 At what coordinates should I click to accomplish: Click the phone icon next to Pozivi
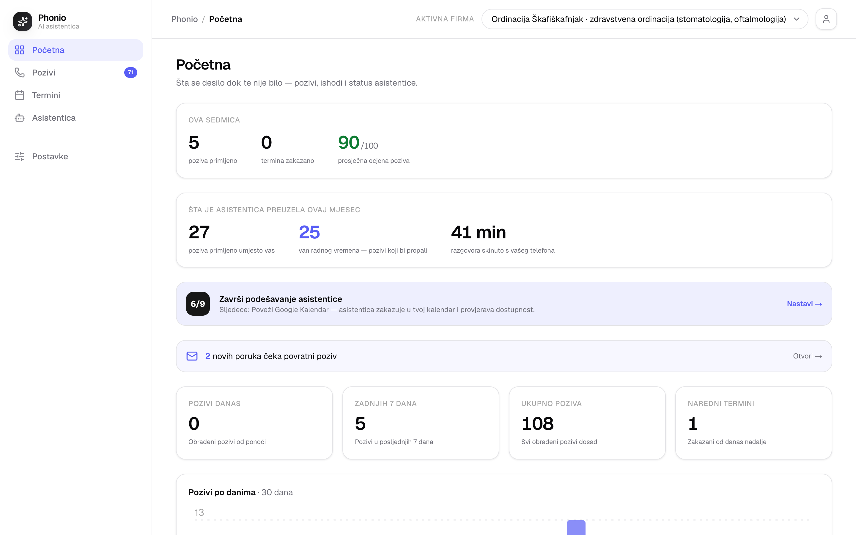(x=19, y=73)
